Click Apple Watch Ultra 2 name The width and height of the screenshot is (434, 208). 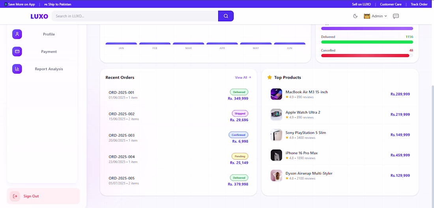pyautogui.click(x=303, y=112)
